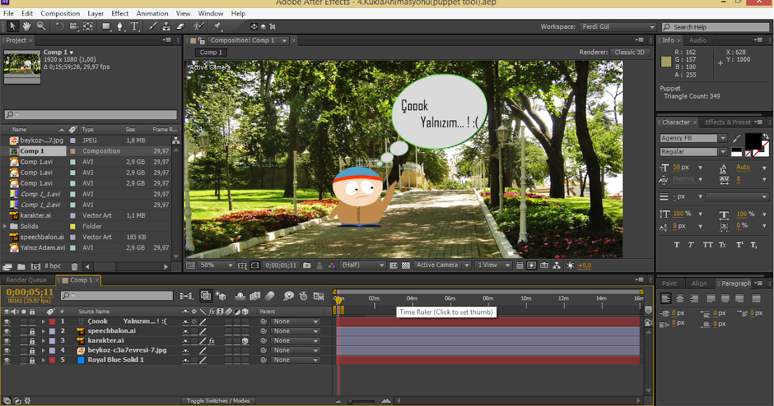Select the Selection arrow tool
The height and width of the screenshot is (406, 774).
pyautogui.click(x=13, y=26)
